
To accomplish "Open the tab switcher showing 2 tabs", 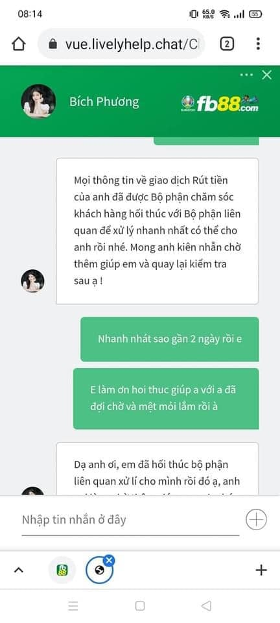I will click(x=227, y=44).
